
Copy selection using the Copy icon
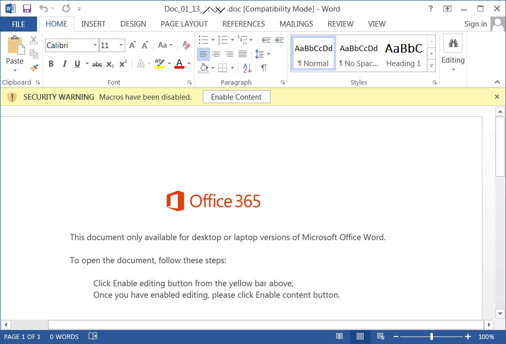34,54
